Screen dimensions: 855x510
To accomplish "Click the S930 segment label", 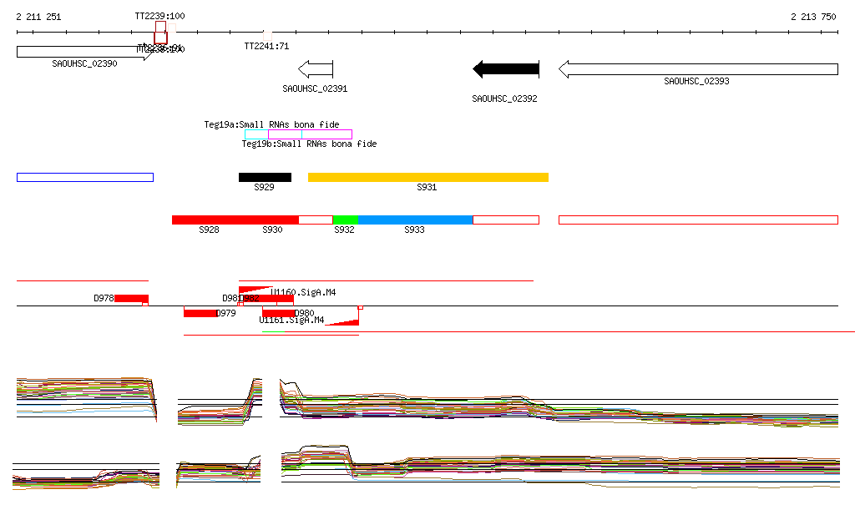I will pos(272,230).
